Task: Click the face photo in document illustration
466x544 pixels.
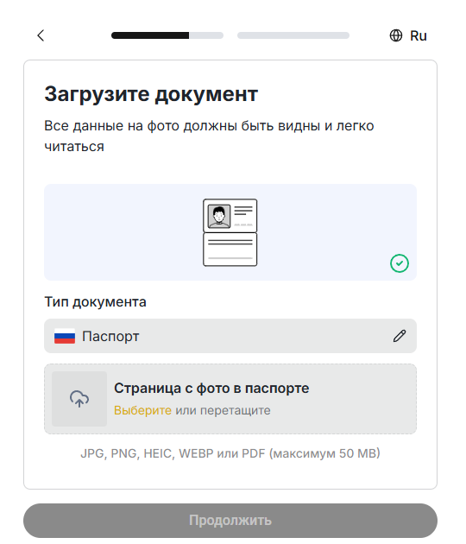Action: tap(219, 216)
